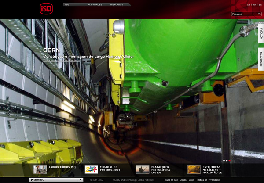264x183 pixels.
Task: Click the Mapa do Site footer link
Action: pyautogui.click(x=171, y=180)
